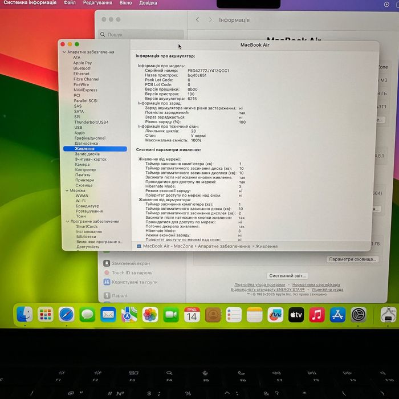Launch FaceTime from the dock
This screenshot has height=399, width=399.
[171, 315]
